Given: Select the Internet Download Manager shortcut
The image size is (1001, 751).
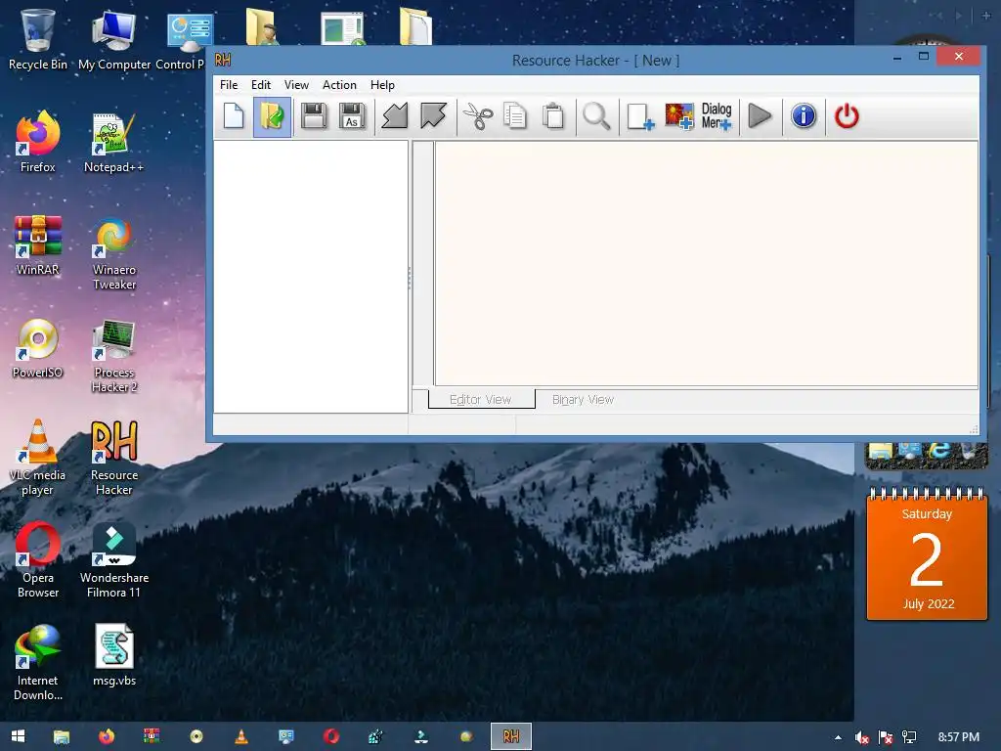Looking at the screenshot, I should pyautogui.click(x=38, y=663).
